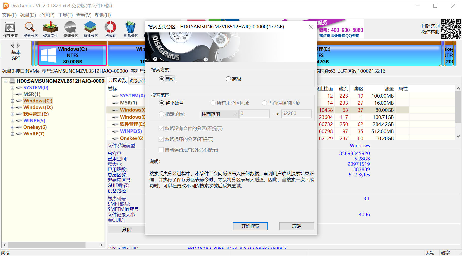Click the 开始搜索 (Start Search) button
This screenshot has height=256, width=462.
coord(250,226)
